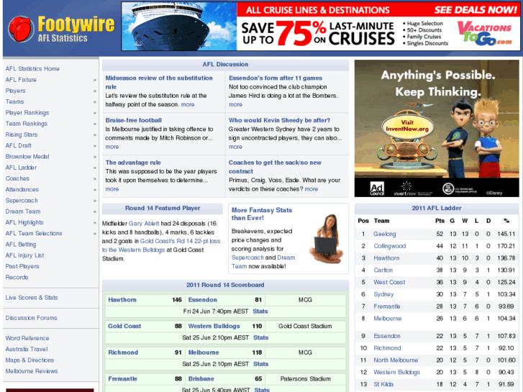Open Melbourne Reviews link
The width and height of the screenshot is (523, 392).
click(x=32, y=371)
